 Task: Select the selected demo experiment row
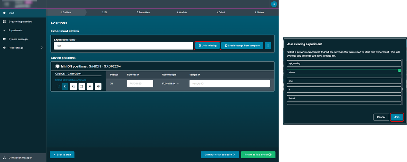[x=344, y=72]
